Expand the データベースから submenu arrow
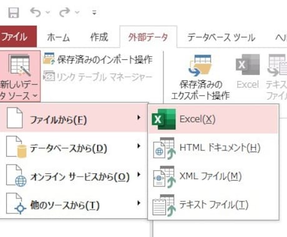 [139, 146]
